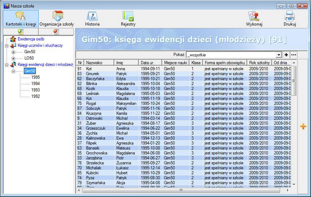Click the ellipsis button next to Pokaż
The image size is (311, 197).
294,55
